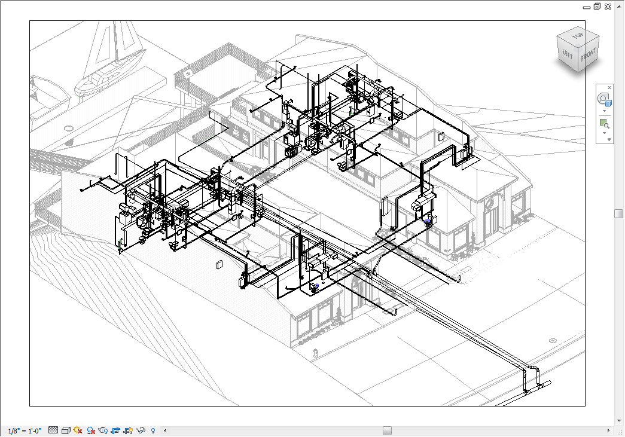Open the Detail Level control

coord(53,430)
